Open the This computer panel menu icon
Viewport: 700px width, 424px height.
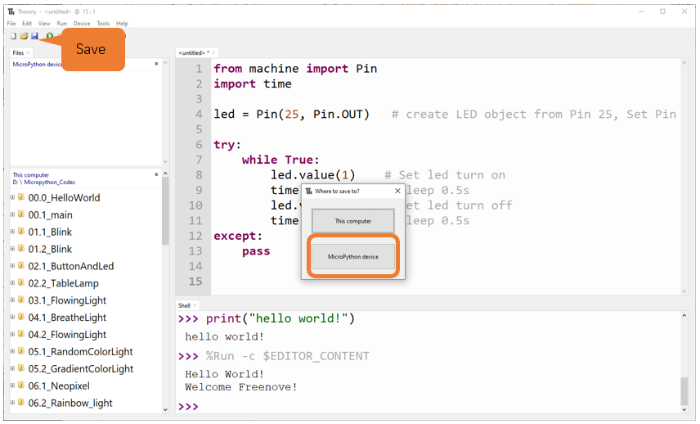click(156, 174)
